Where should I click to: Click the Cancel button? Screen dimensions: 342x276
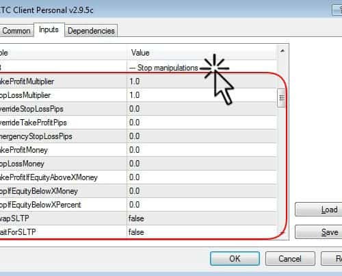pyautogui.click(x=290, y=259)
